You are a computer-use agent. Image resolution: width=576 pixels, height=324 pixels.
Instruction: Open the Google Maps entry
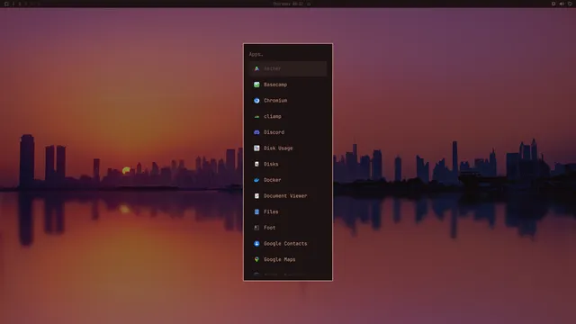288,259
